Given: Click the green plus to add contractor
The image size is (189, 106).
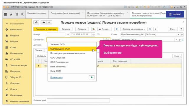Looking at the screenshot, I should 92,77.
